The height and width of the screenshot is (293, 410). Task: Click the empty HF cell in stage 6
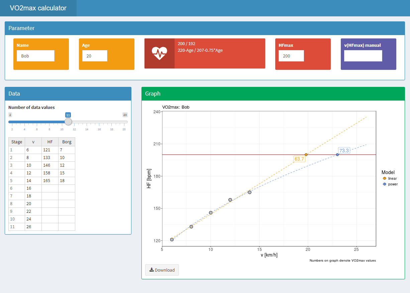tap(50, 188)
